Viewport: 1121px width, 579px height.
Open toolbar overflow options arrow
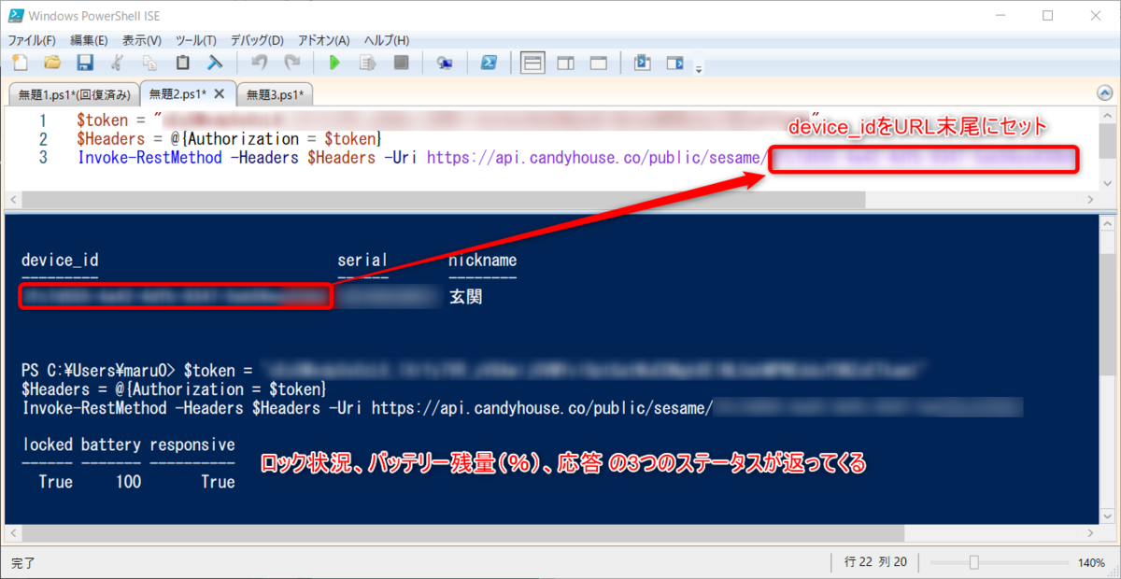point(698,68)
